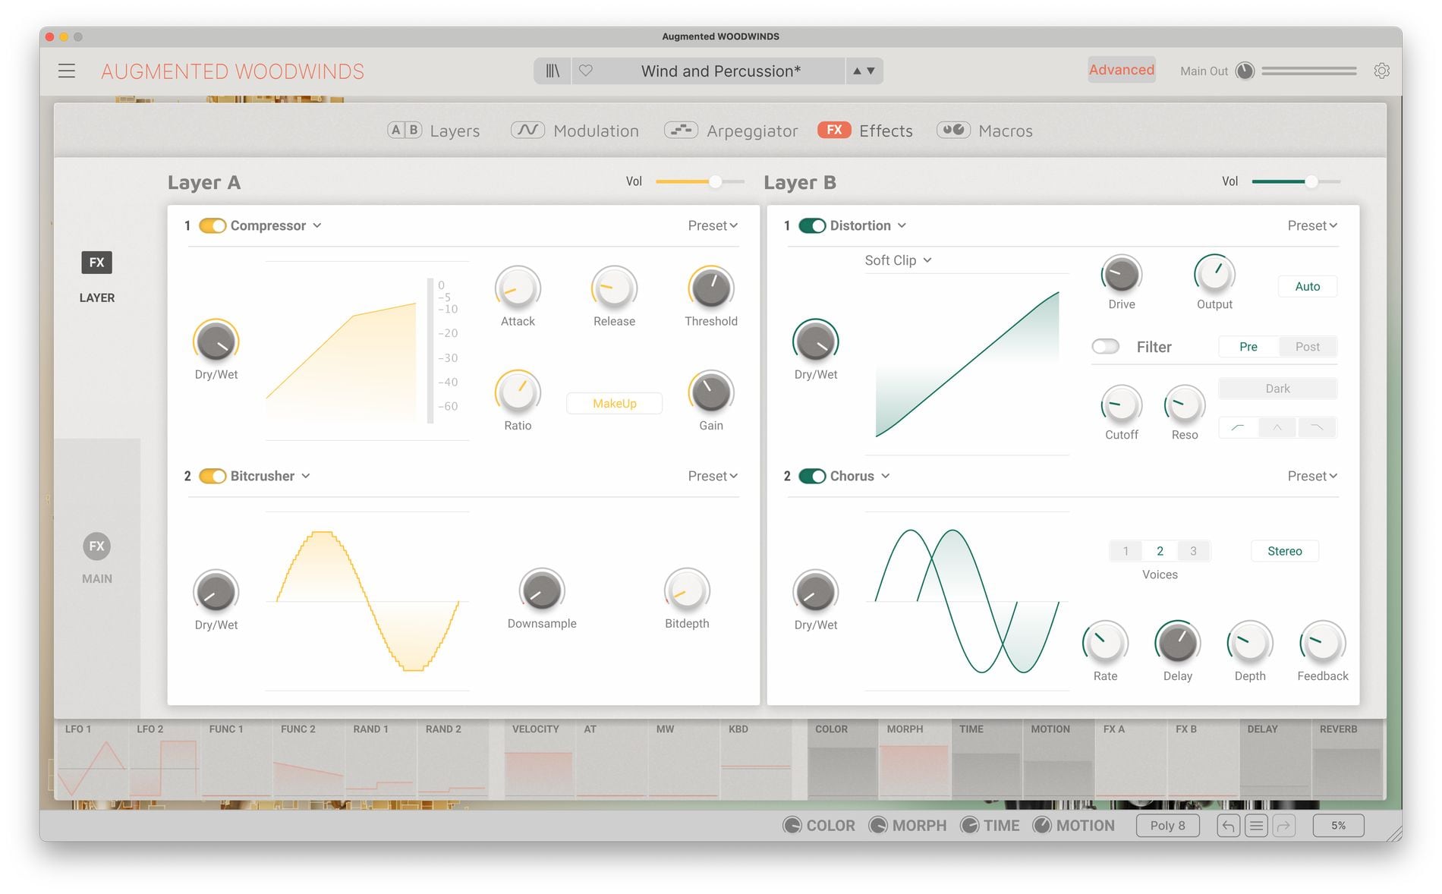This screenshot has height=894, width=1442.
Task: Open settings gear icon
Action: pyautogui.click(x=1382, y=71)
